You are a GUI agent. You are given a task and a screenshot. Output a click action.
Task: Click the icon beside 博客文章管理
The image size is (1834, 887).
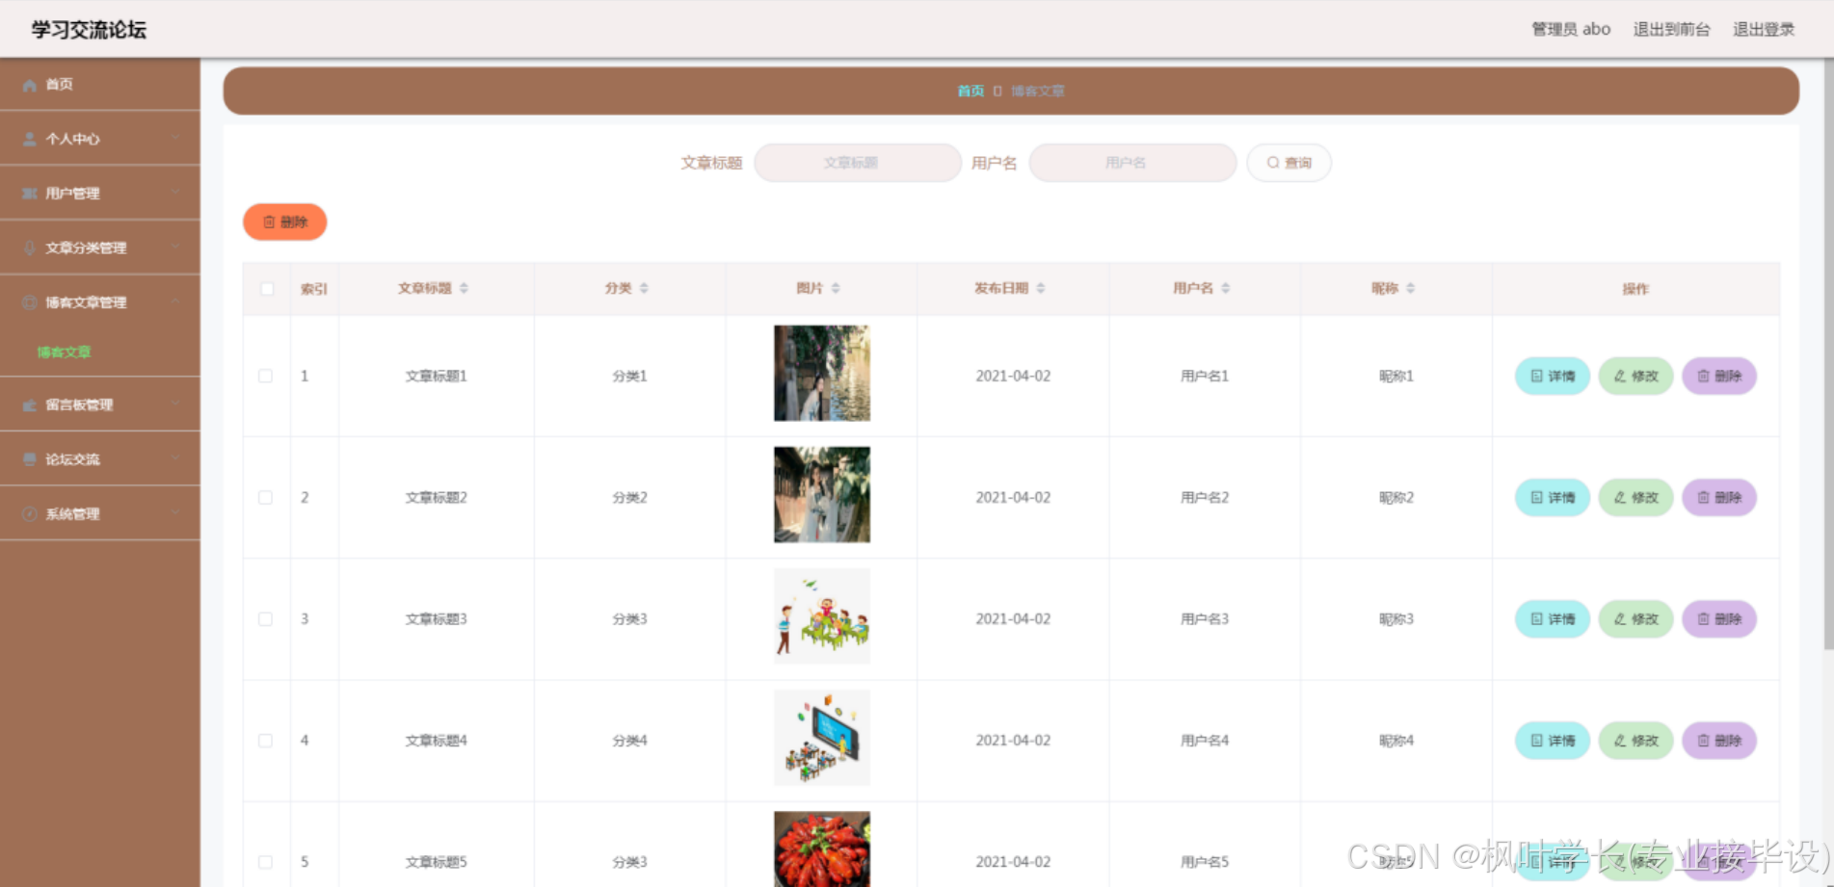[30, 302]
